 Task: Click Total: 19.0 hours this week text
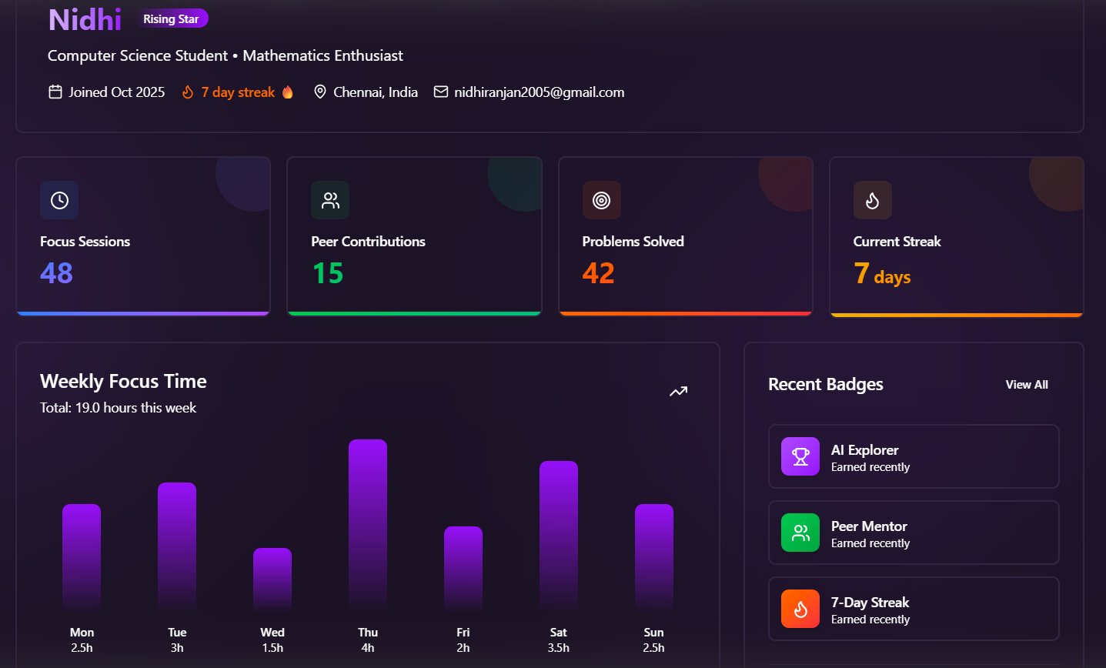tap(118, 408)
